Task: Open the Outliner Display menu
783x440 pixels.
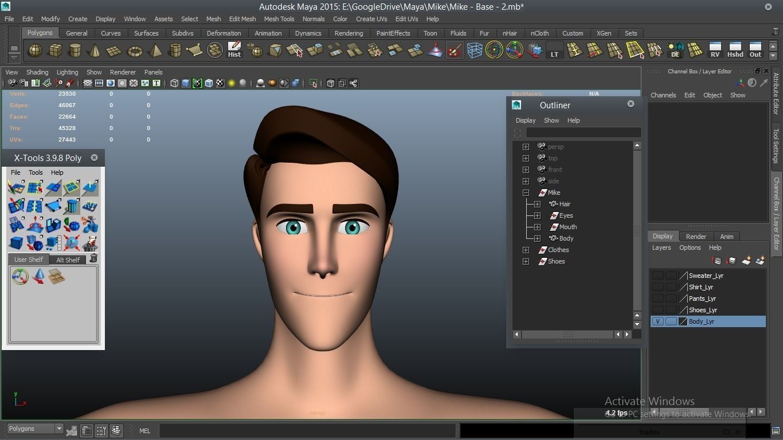Action: pos(526,120)
